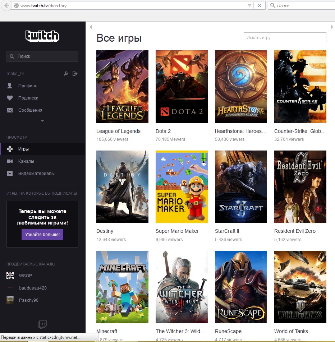Open the baudusau420 promoted channel
Screen dimensions: 335x342
coord(33,288)
